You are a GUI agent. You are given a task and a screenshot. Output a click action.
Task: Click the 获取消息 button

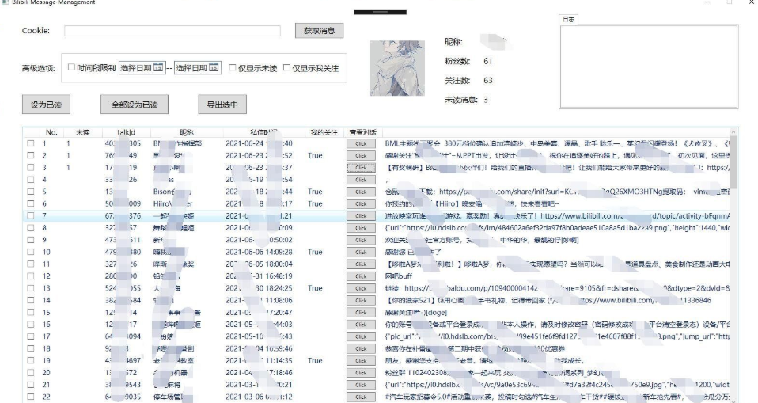coord(319,31)
